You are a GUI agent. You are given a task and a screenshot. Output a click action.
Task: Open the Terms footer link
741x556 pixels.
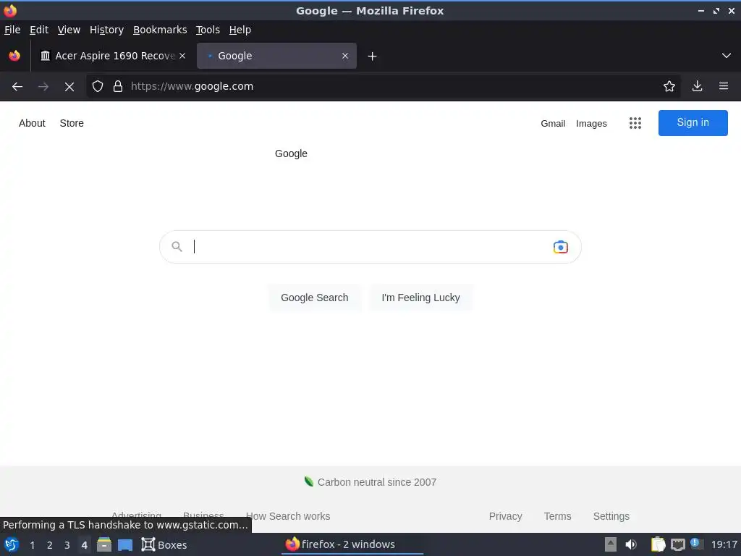pyautogui.click(x=558, y=516)
